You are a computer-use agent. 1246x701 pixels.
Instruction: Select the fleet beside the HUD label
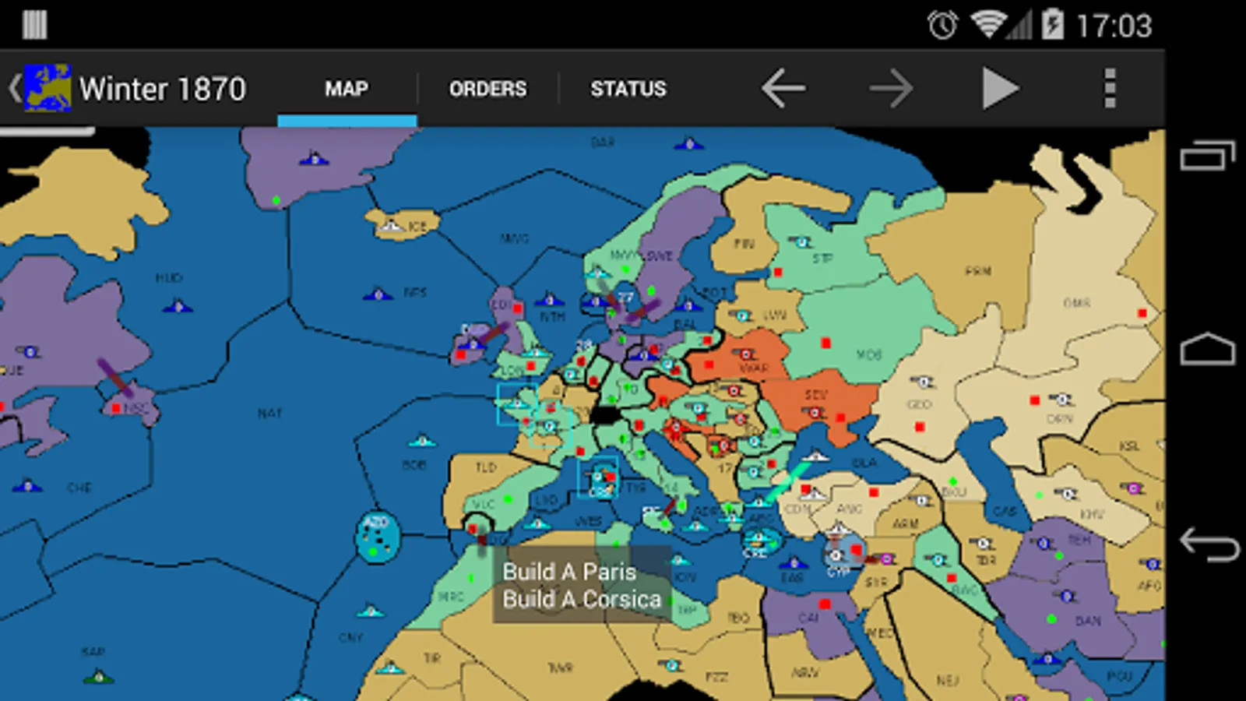[x=178, y=306]
